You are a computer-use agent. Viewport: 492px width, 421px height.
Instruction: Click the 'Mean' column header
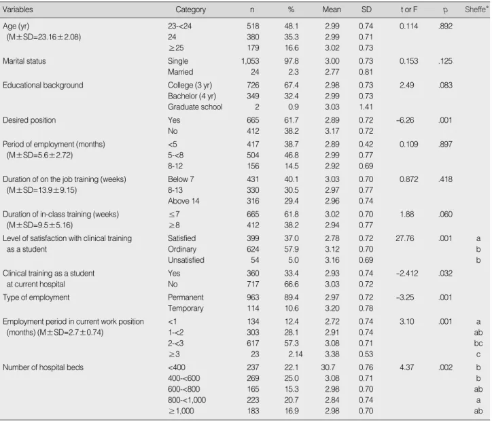[332, 10]
